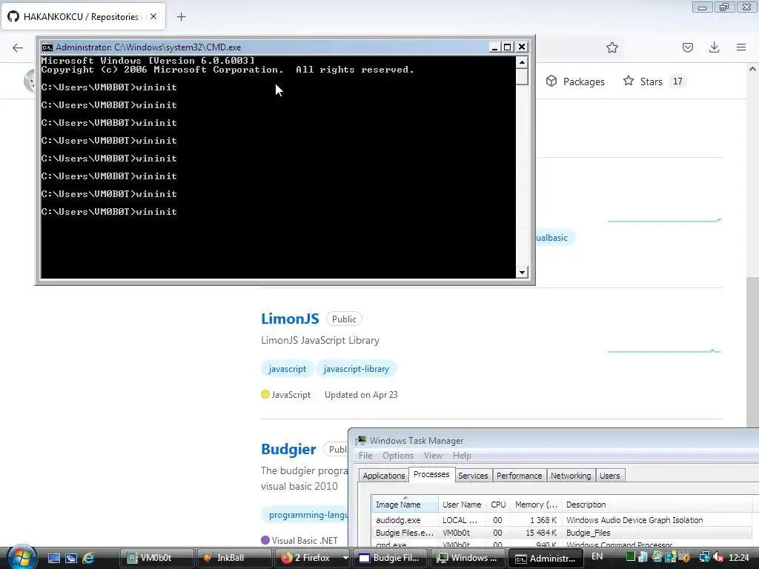The height and width of the screenshot is (569, 759).
Task: Sort processes by Memory column
Action: tap(536, 504)
